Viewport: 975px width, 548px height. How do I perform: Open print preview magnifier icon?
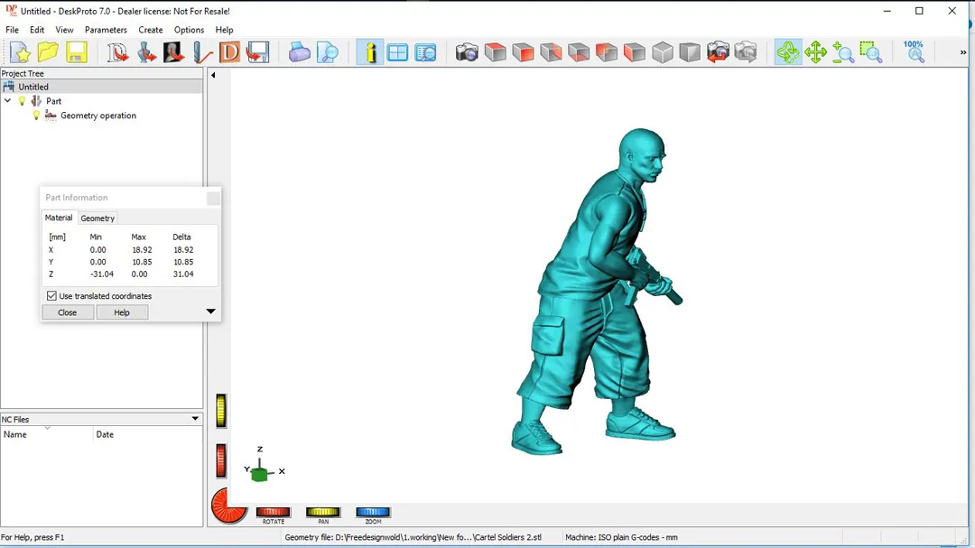tap(327, 52)
